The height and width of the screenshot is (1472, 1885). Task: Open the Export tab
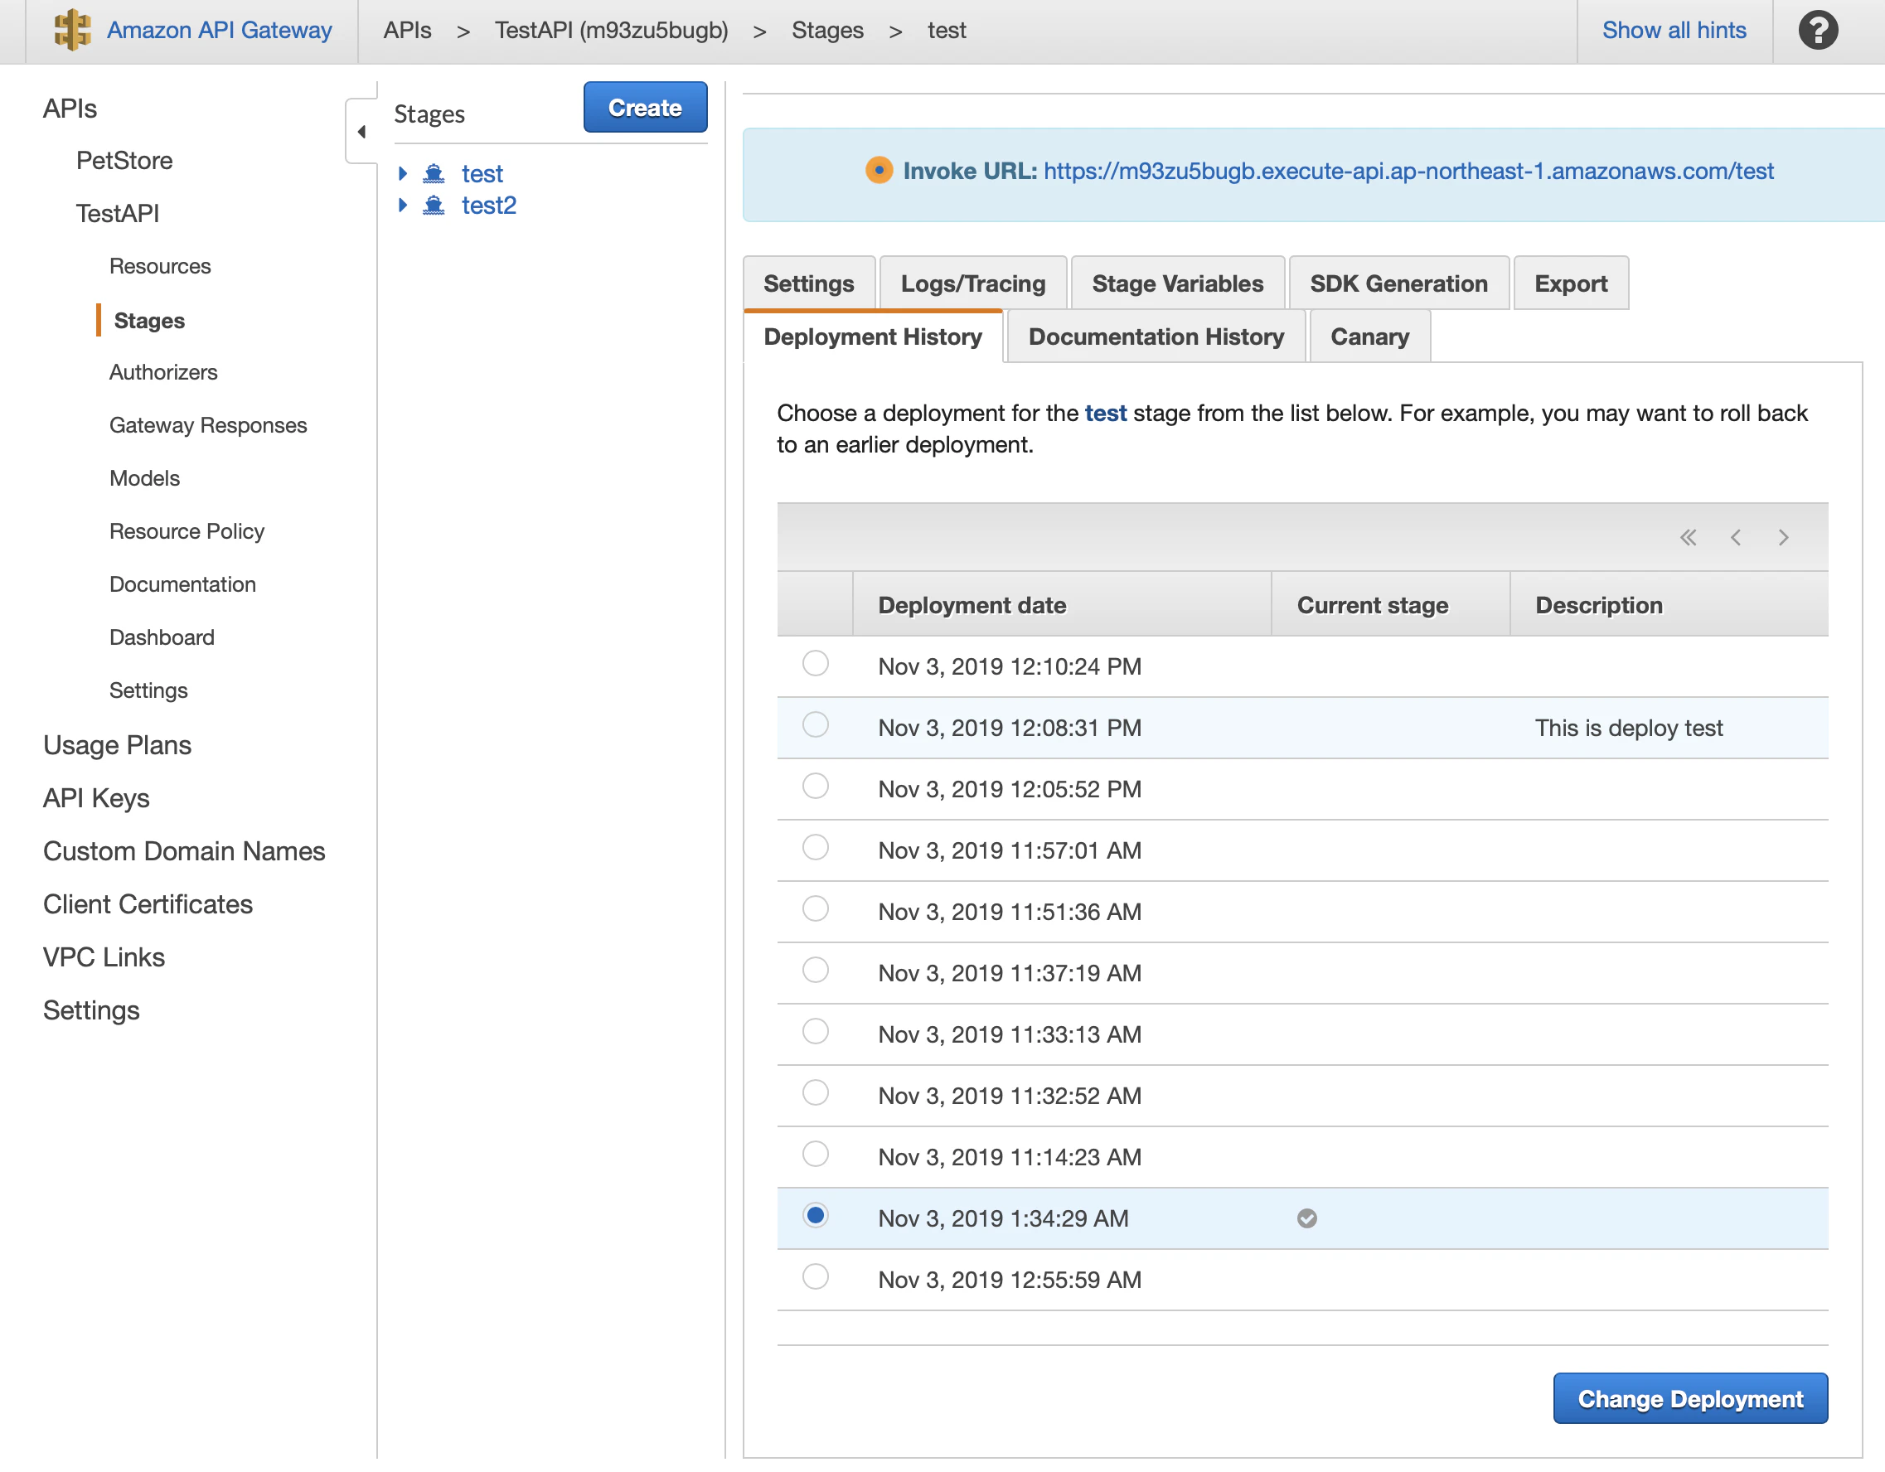(x=1571, y=283)
